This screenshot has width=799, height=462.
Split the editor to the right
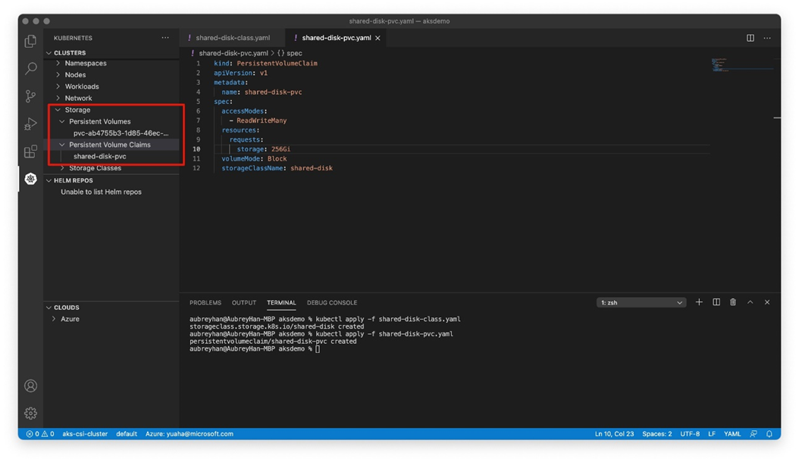coord(750,38)
